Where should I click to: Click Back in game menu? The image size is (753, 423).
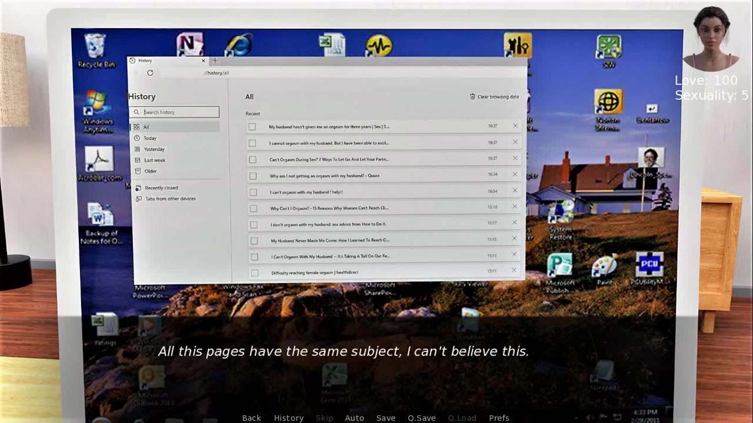coord(251,418)
